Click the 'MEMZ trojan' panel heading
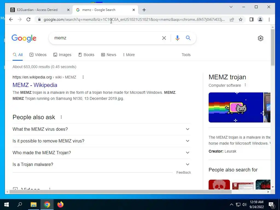 (227, 77)
